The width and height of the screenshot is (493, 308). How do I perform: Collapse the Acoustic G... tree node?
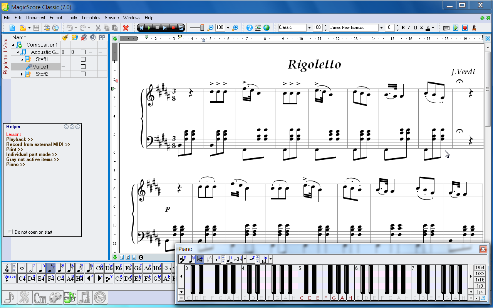click(18, 52)
